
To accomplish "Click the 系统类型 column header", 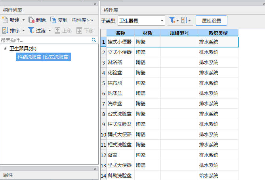I will 218,32.
